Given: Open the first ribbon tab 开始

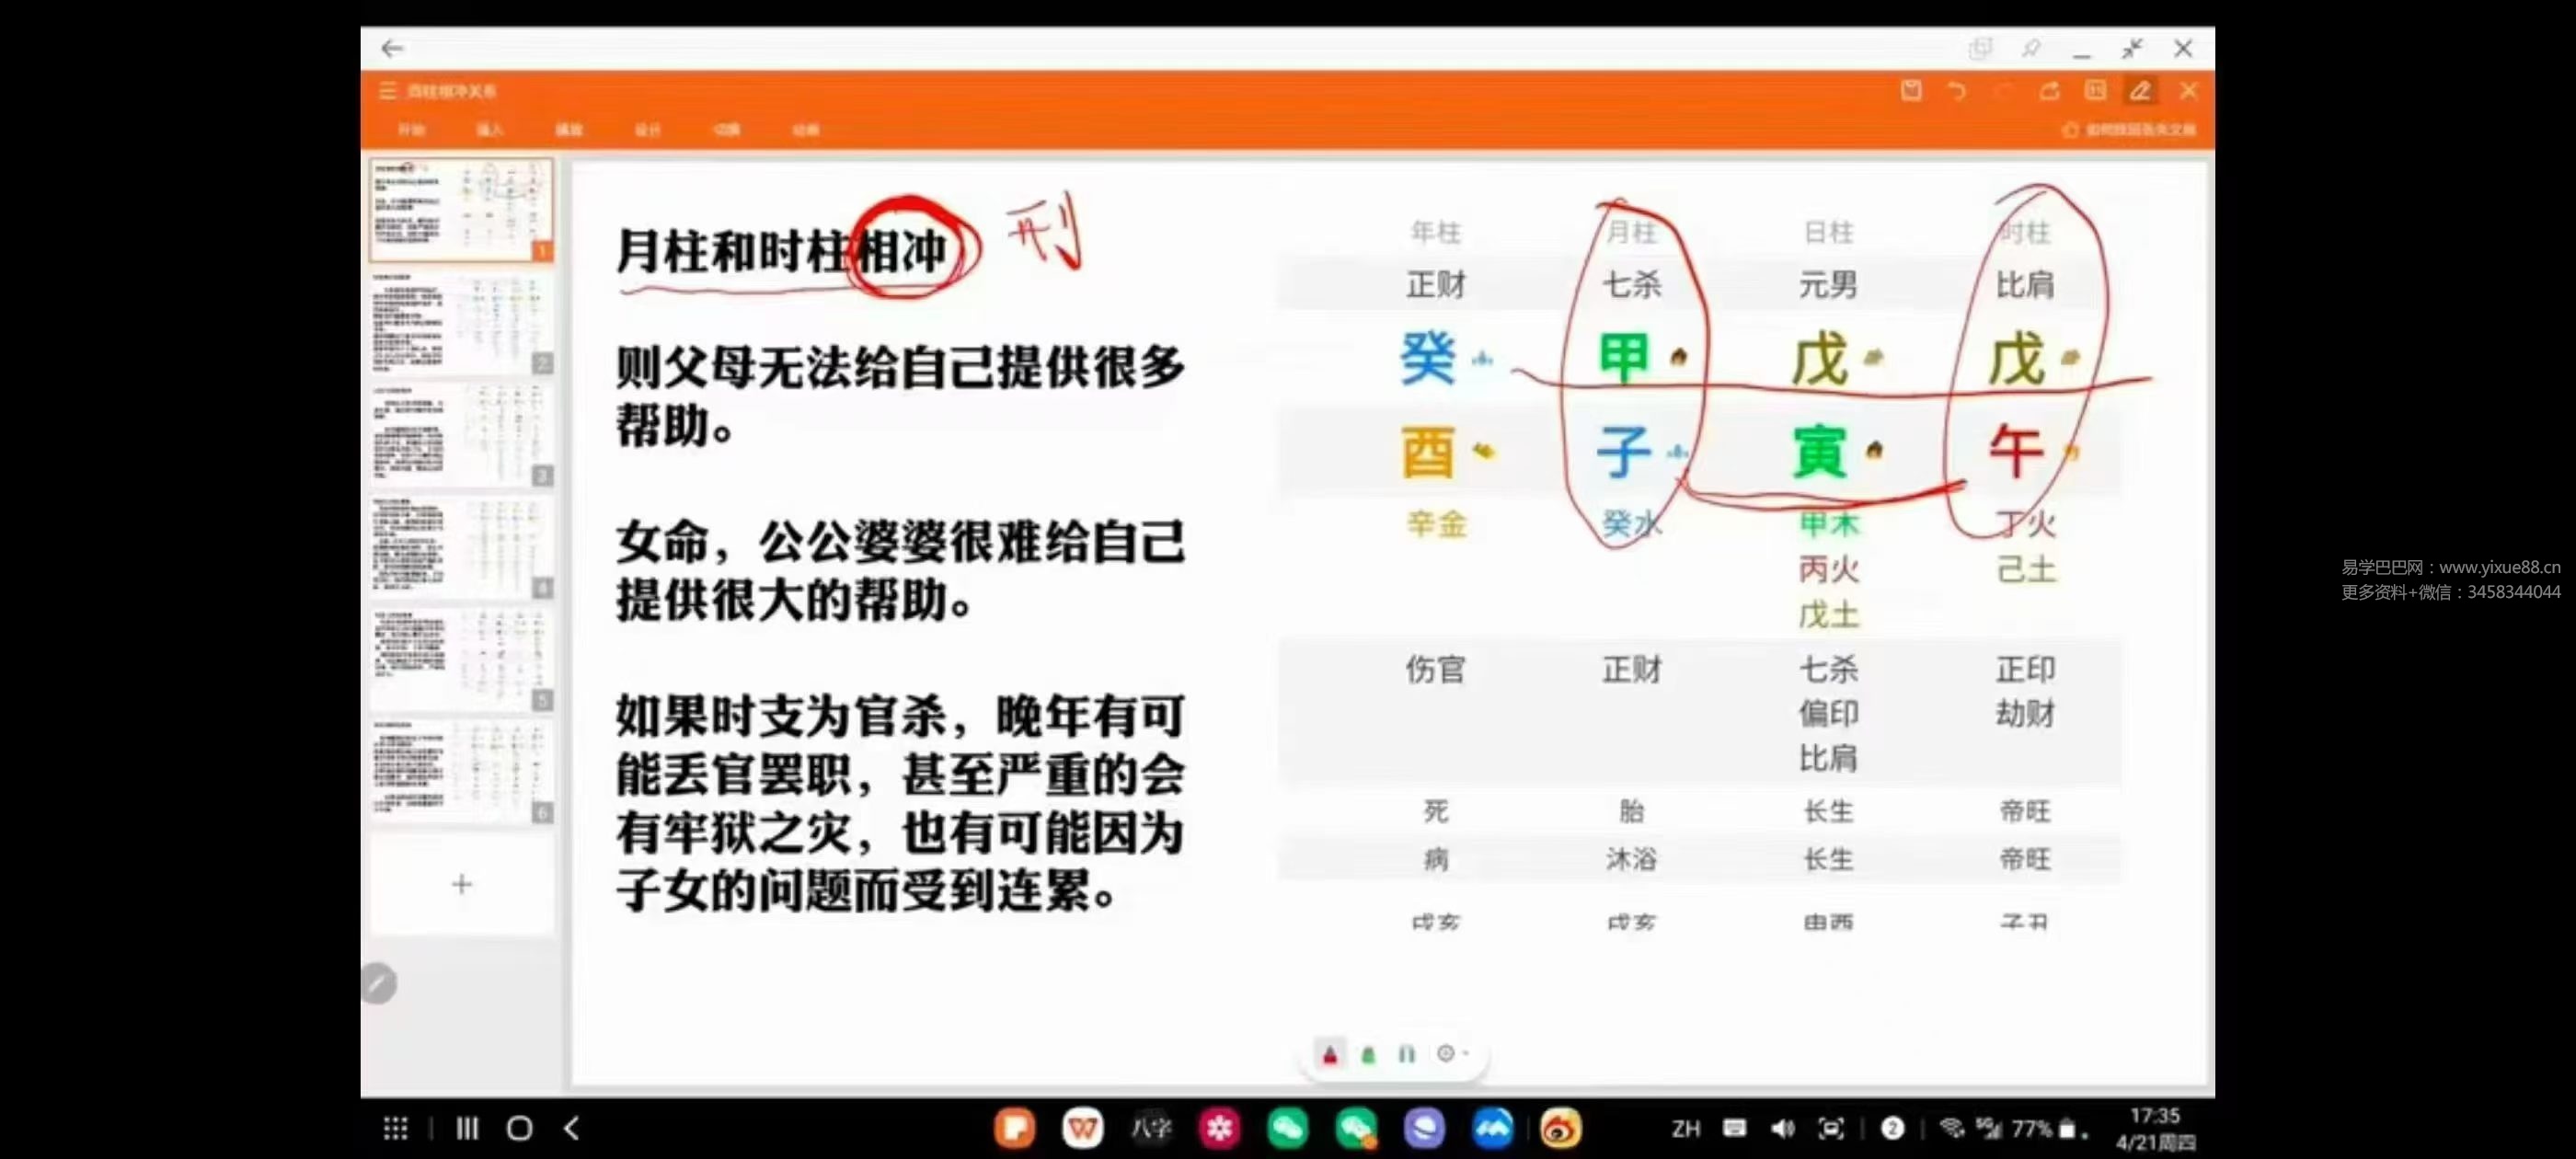Looking at the screenshot, I should pyautogui.click(x=411, y=130).
